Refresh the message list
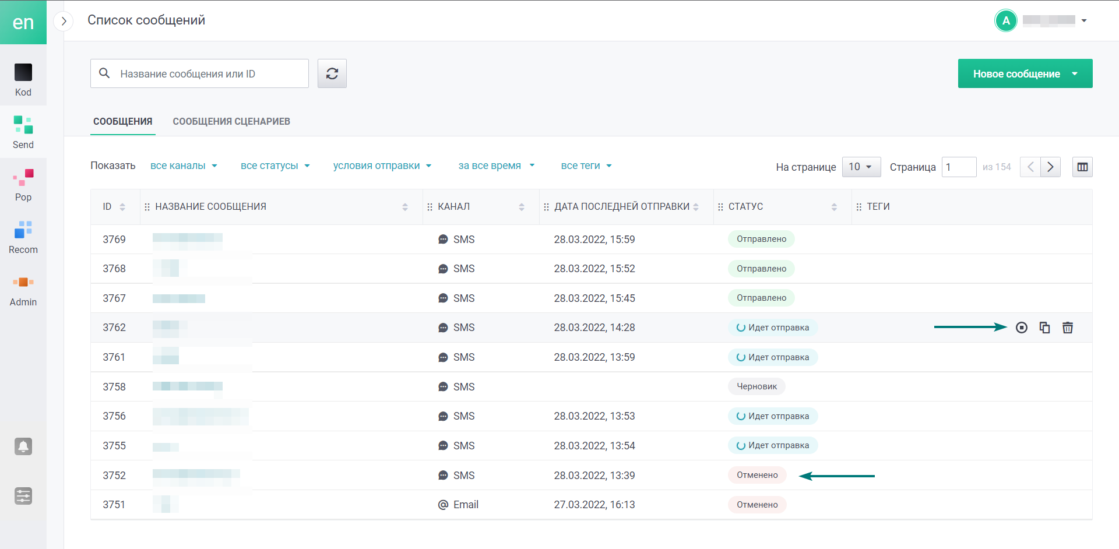Screen dimensions: 1119x549 click(332, 73)
